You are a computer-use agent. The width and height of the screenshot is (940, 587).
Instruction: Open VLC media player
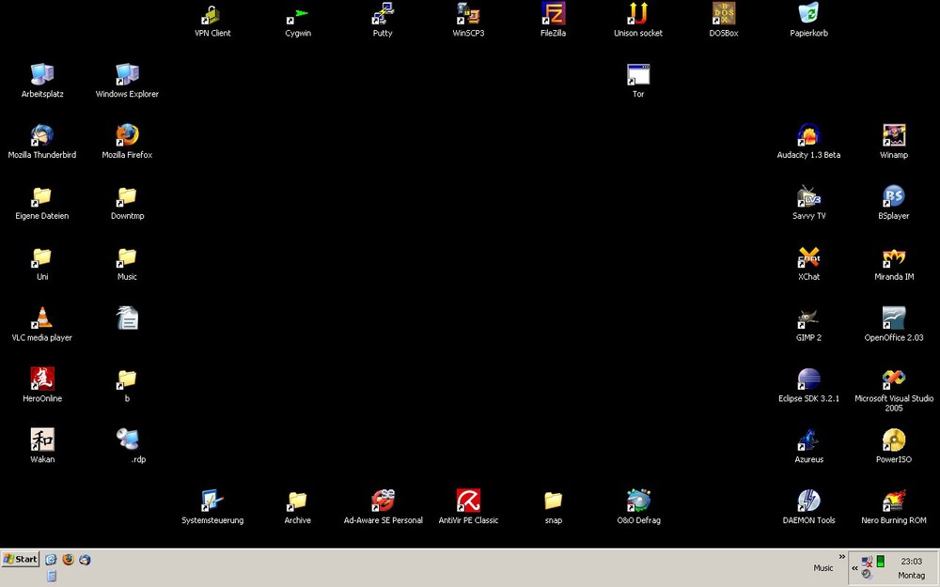(x=41, y=317)
